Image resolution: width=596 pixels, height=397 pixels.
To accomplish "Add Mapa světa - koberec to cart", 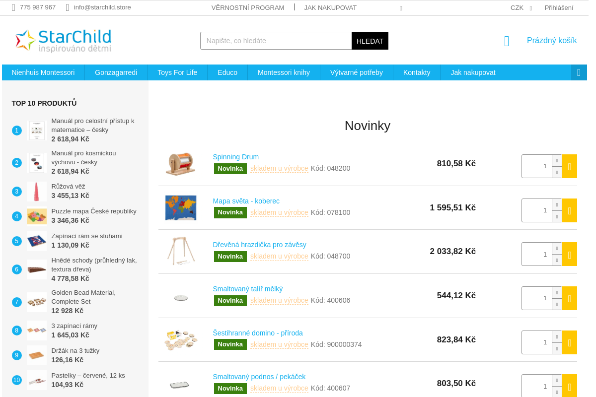I will (x=569, y=210).
